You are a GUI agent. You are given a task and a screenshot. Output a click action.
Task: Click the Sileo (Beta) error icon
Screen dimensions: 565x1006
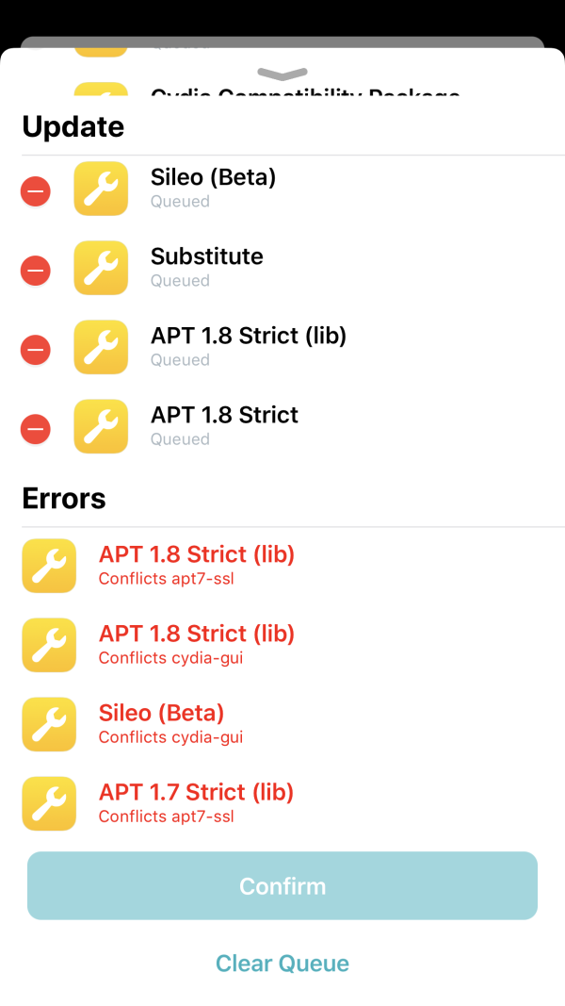(49, 724)
